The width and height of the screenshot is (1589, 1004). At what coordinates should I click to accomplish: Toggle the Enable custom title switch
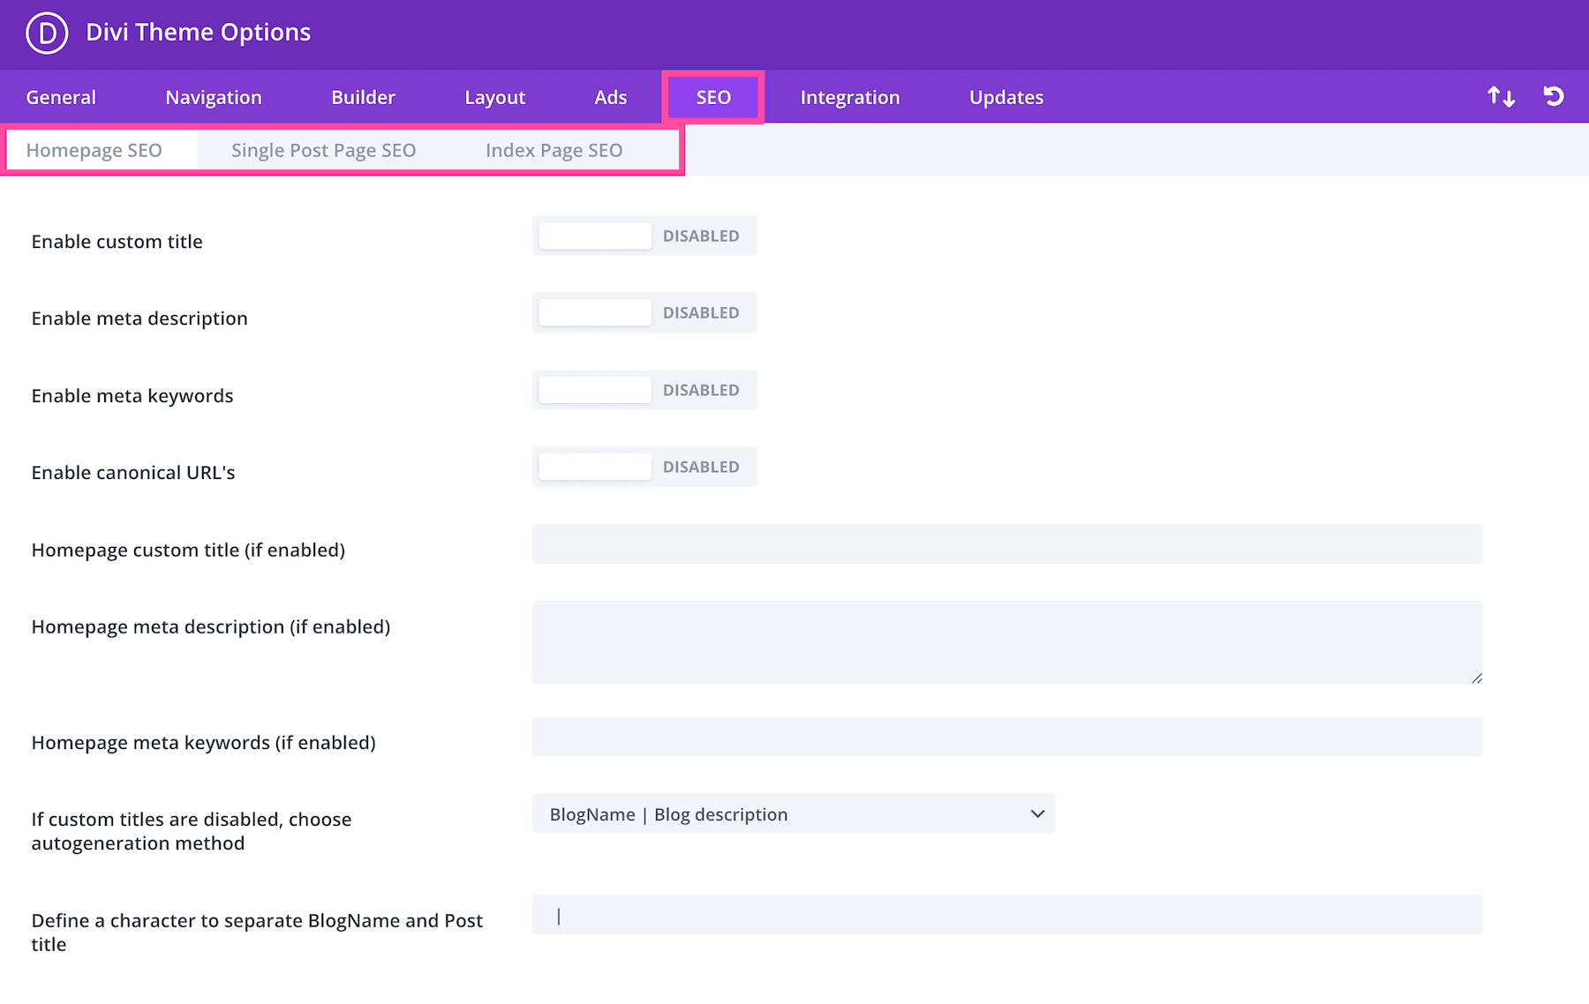[644, 236]
